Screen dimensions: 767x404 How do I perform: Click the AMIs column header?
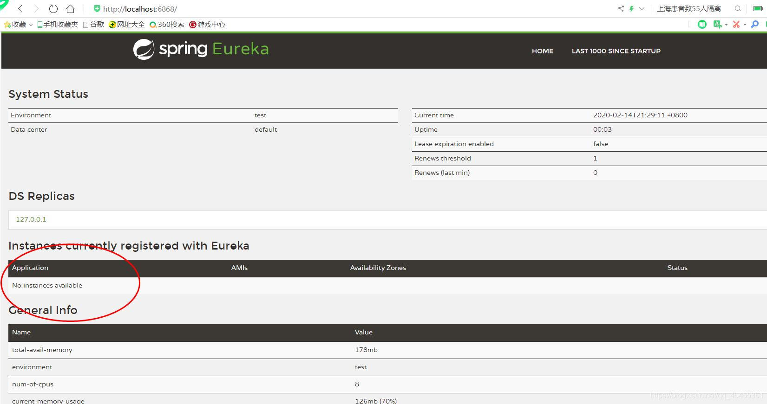(x=239, y=268)
